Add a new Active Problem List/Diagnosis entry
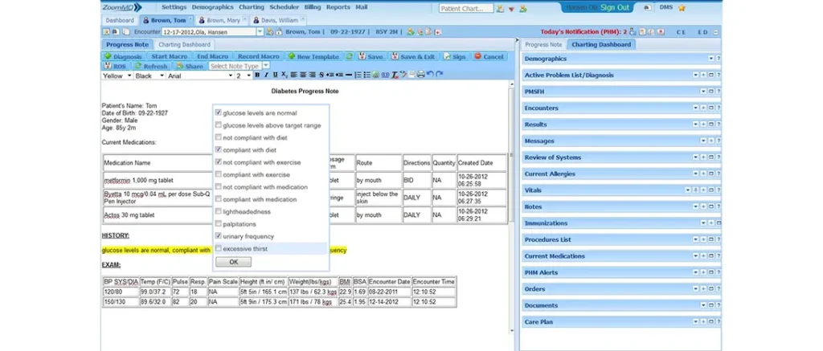Viewport: 823px width, 351px height. click(x=703, y=75)
